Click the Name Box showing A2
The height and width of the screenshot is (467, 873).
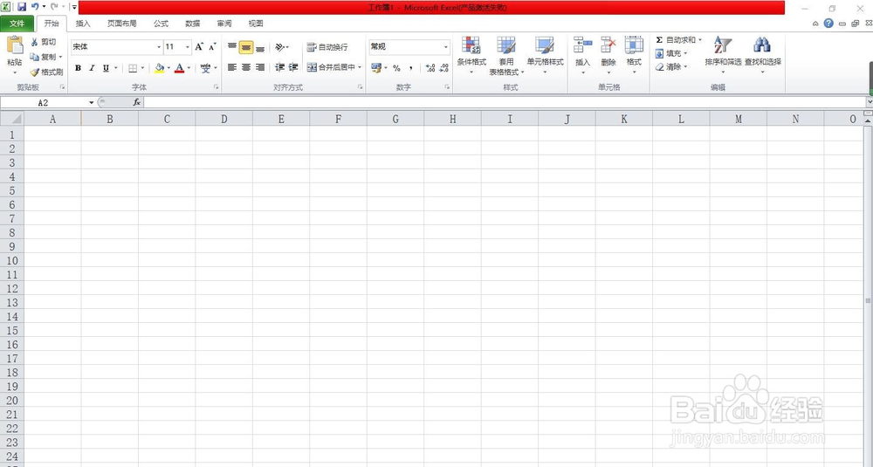44,102
